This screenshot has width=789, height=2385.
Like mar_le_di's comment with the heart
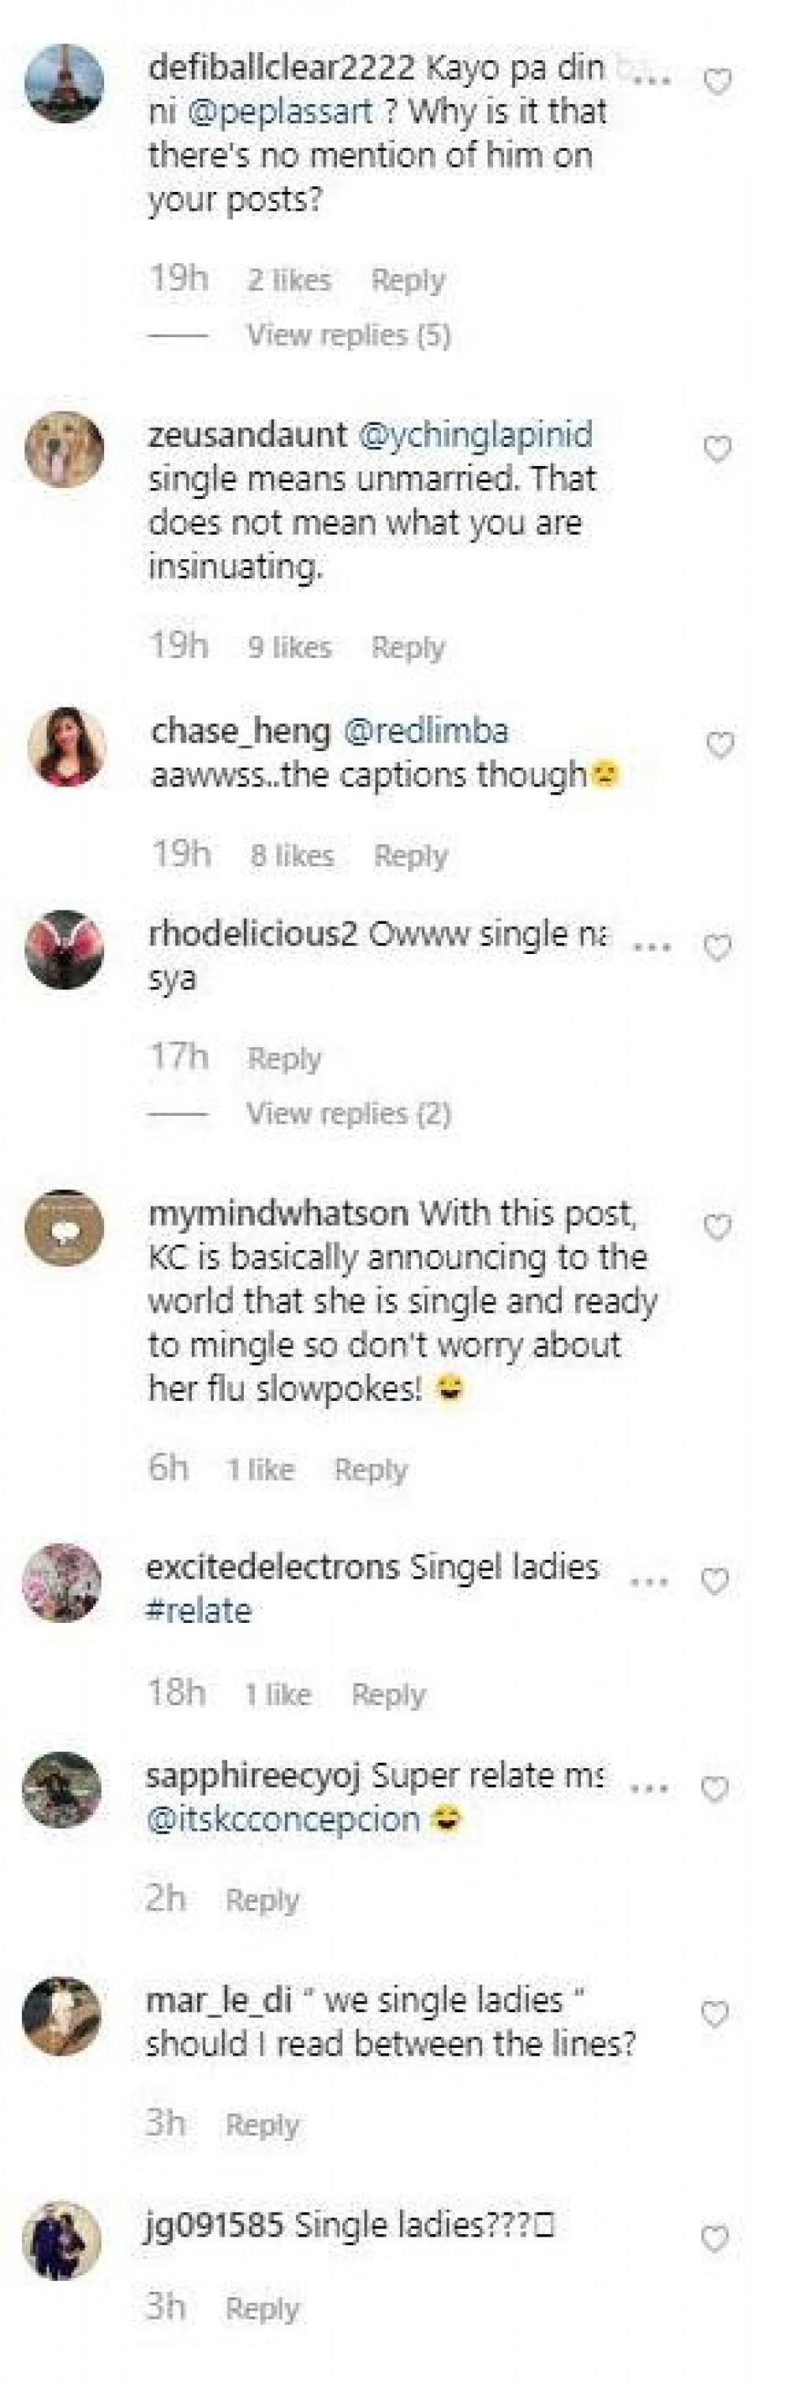715,2013
